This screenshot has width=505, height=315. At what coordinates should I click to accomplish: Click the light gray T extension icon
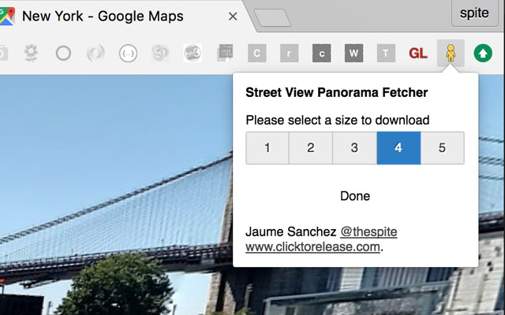(x=386, y=53)
